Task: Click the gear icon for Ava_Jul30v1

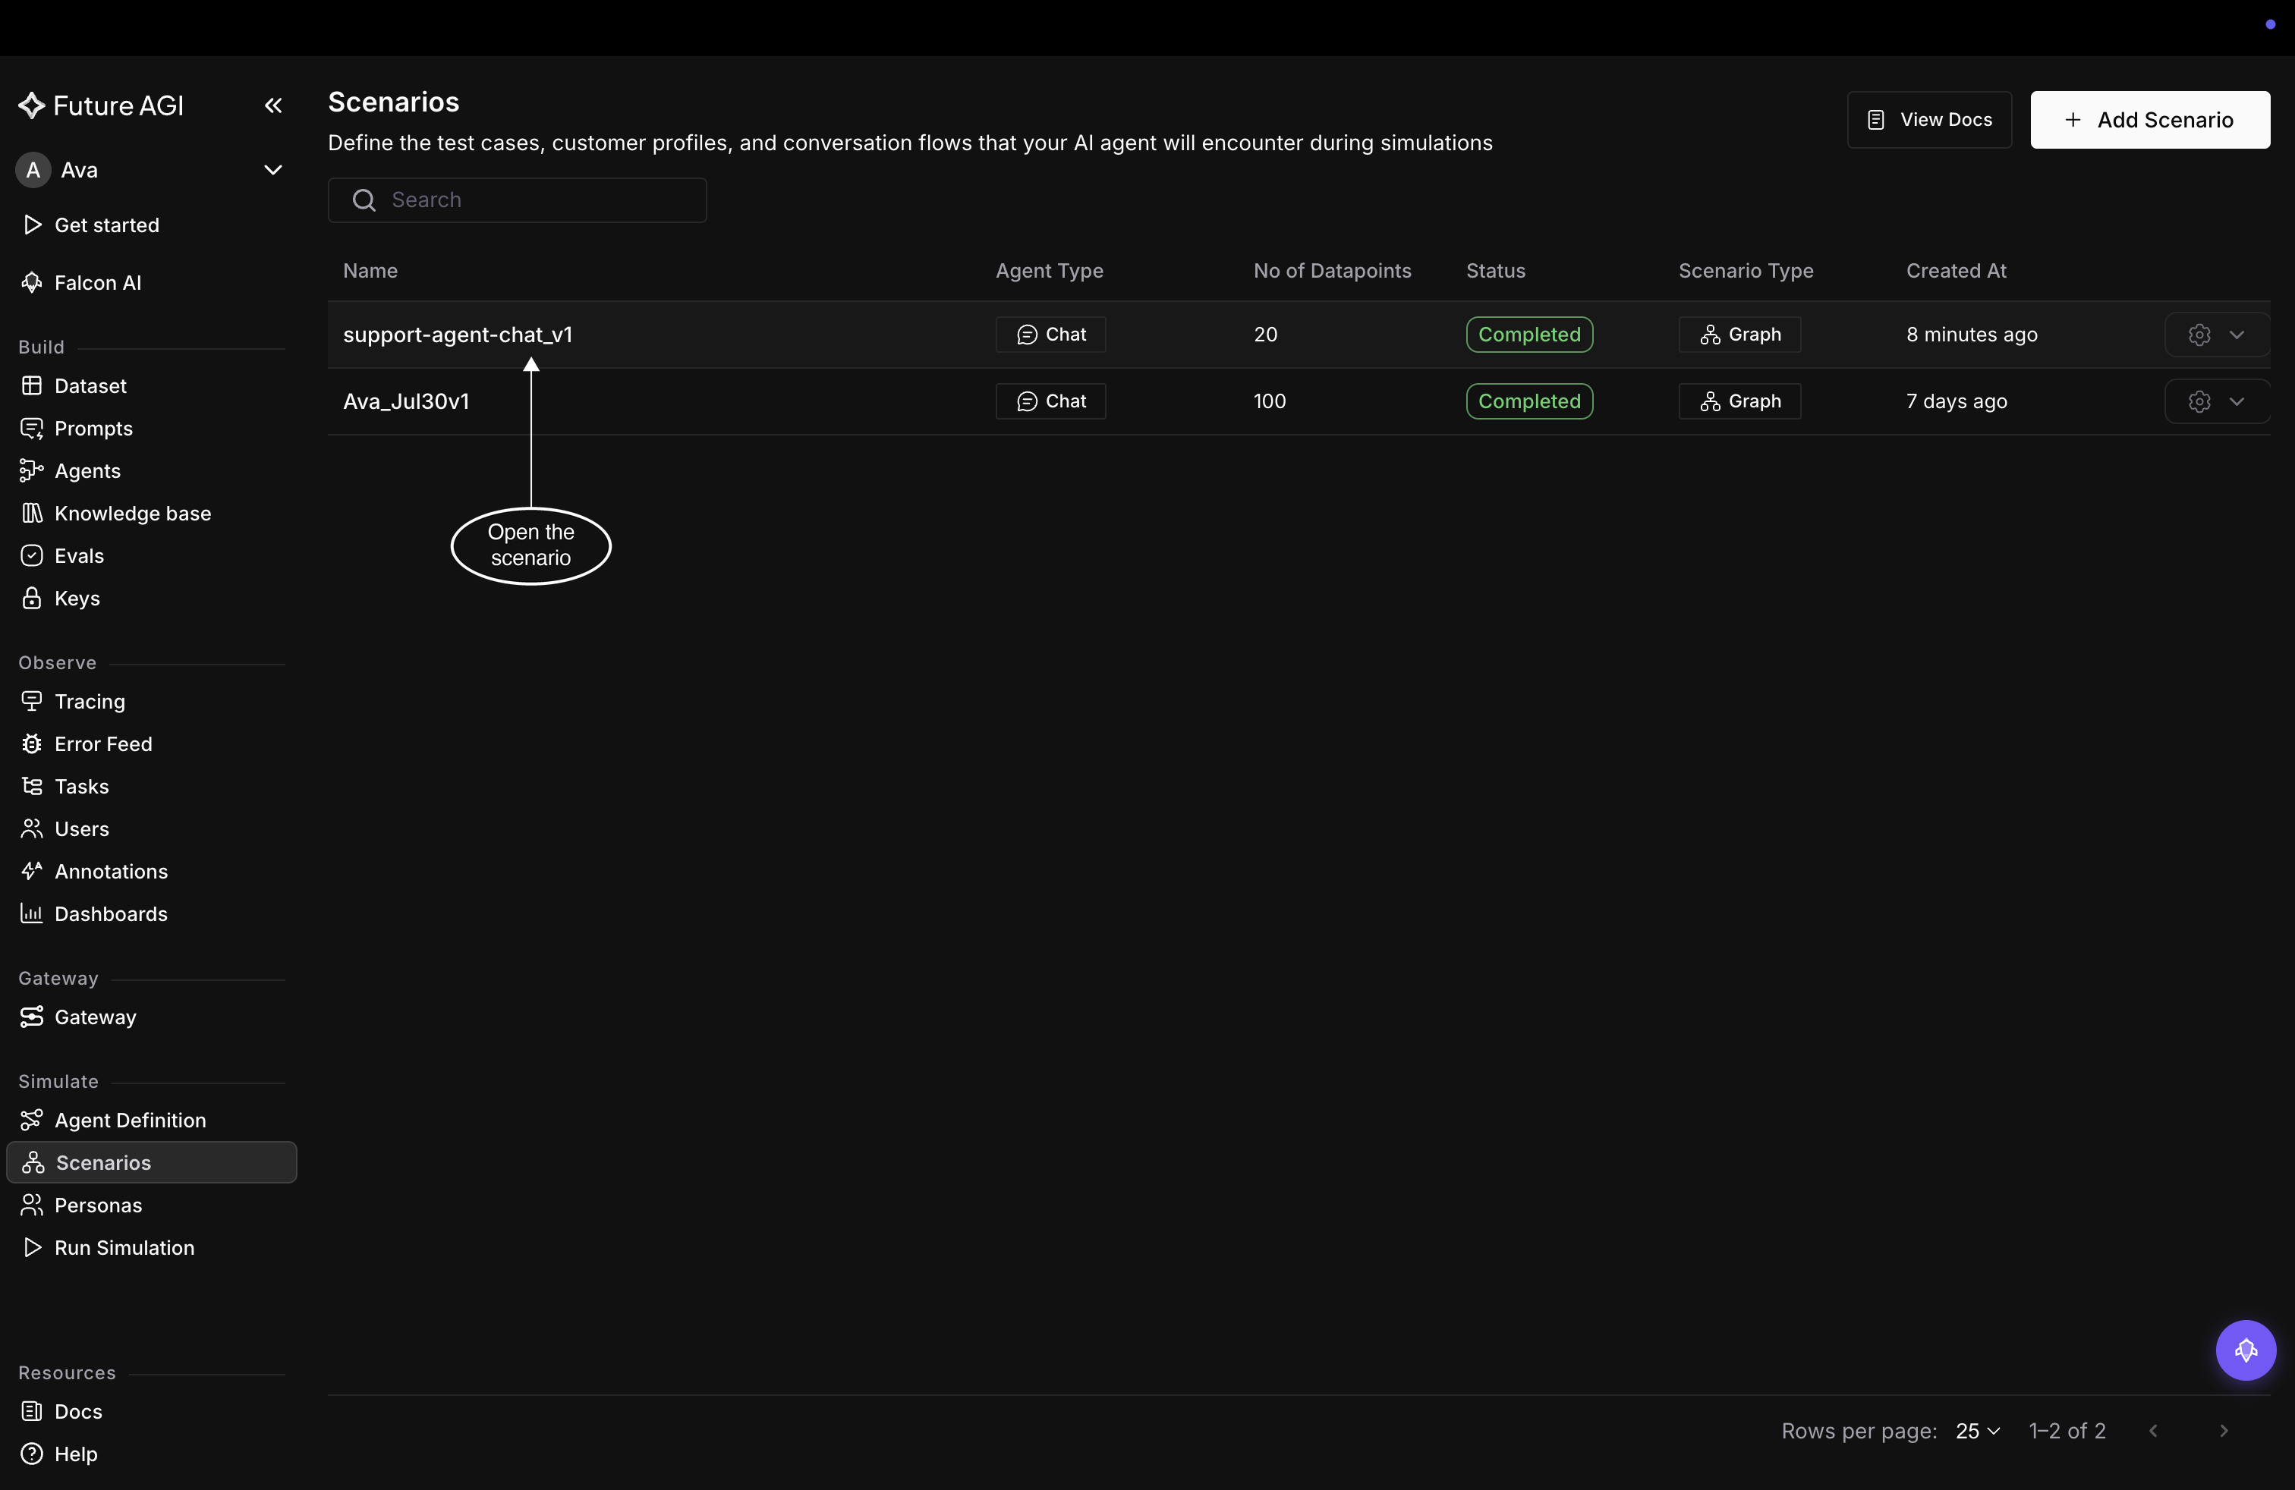Action: [x=2199, y=401]
